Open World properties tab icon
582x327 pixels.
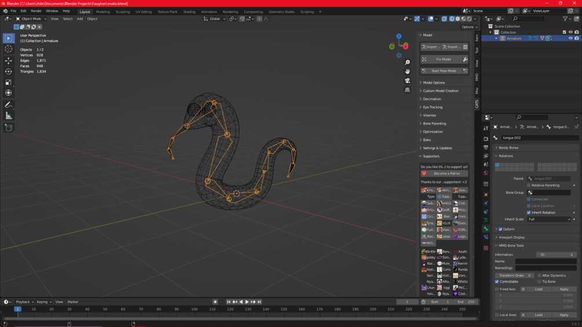486,173
